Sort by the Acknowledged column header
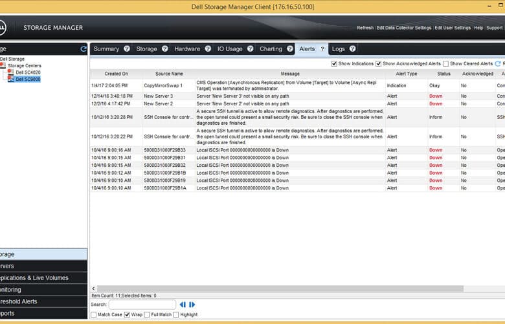This screenshot has height=324, width=505. click(x=478, y=74)
